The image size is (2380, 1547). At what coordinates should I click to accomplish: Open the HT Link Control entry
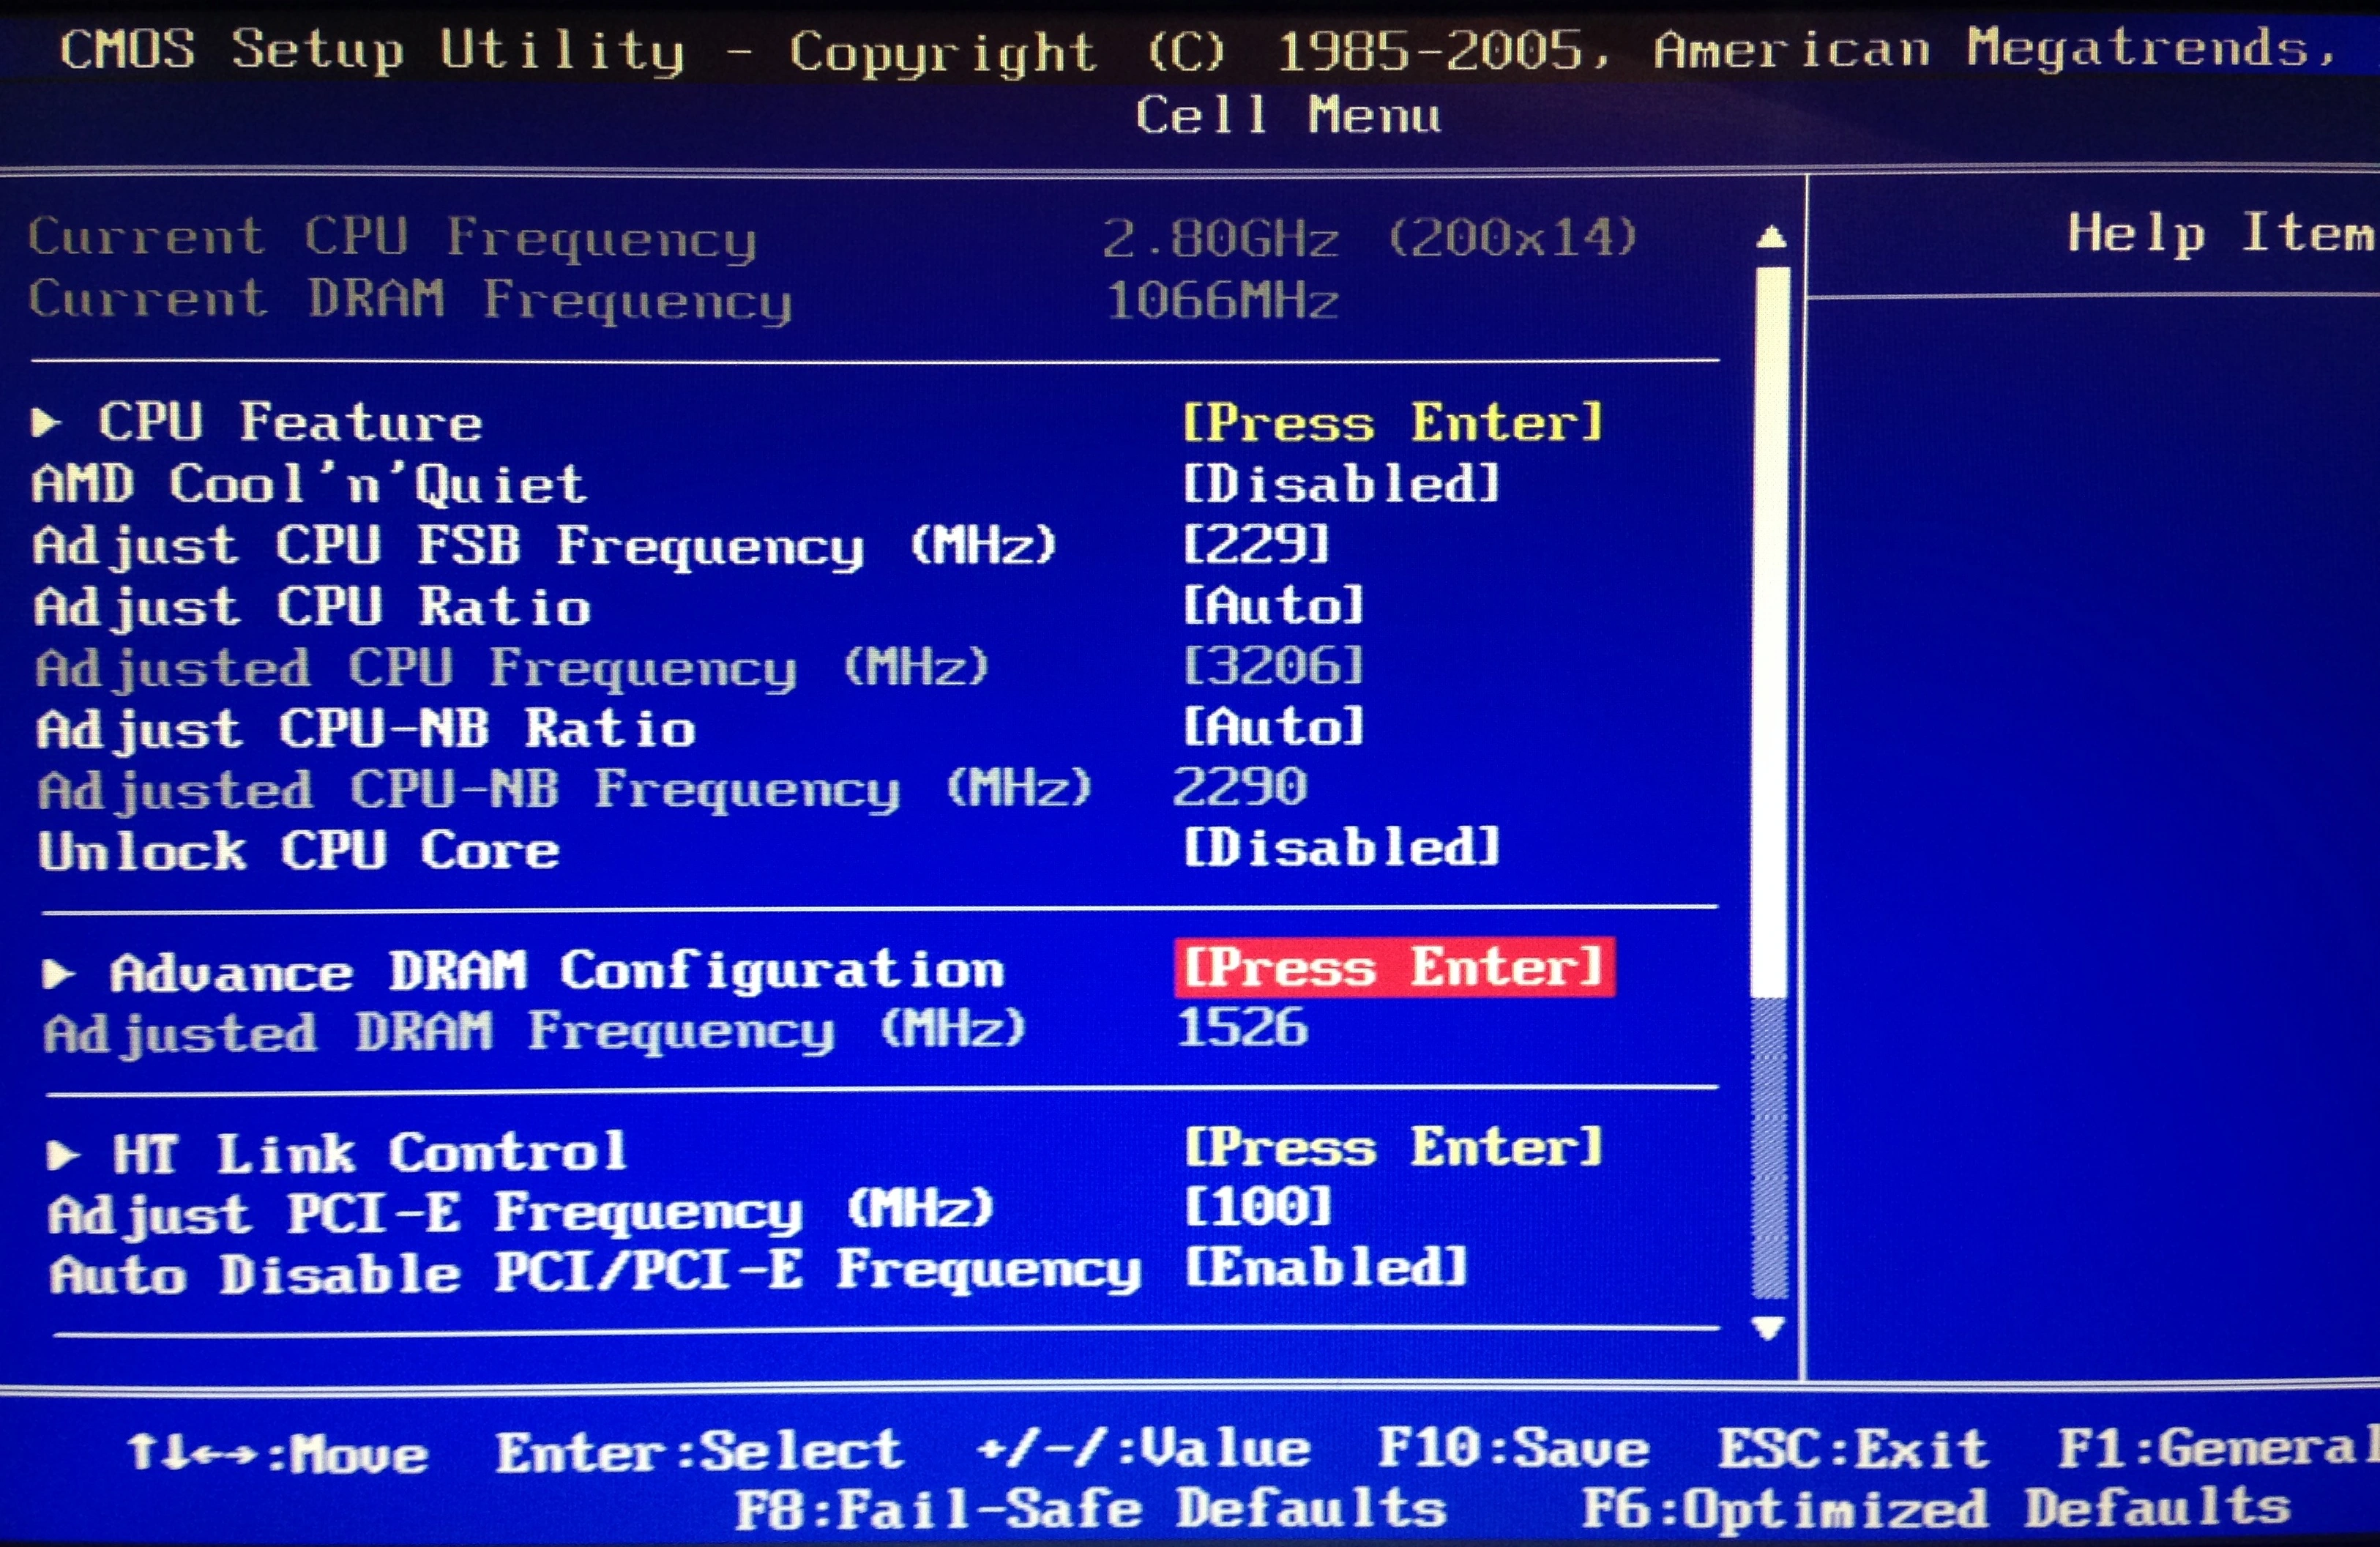pyautogui.click(x=370, y=1153)
